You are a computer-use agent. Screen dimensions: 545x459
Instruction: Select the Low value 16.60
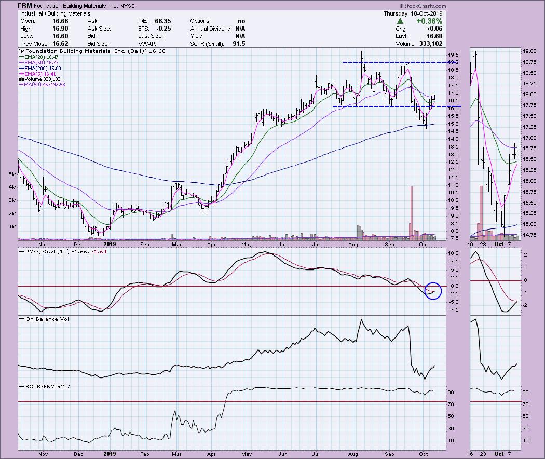[x=60, y=36]
